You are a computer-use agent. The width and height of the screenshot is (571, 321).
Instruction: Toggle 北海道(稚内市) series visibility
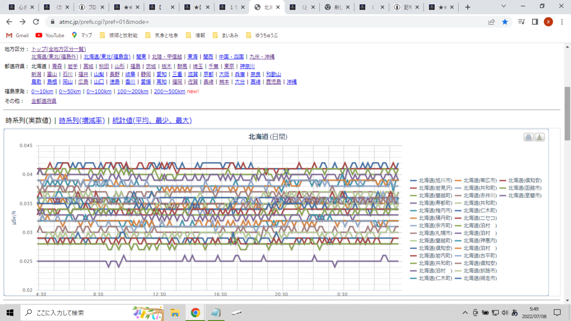pyautogui.click(x=431, y=210)
